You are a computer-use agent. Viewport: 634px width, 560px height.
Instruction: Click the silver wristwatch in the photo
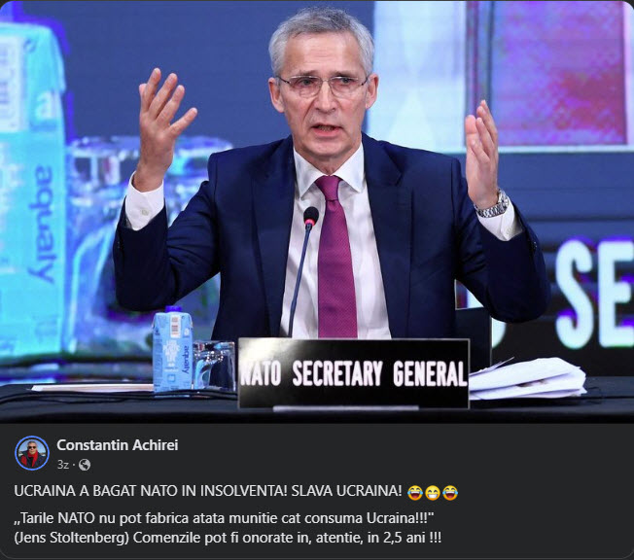pos(493,206)
